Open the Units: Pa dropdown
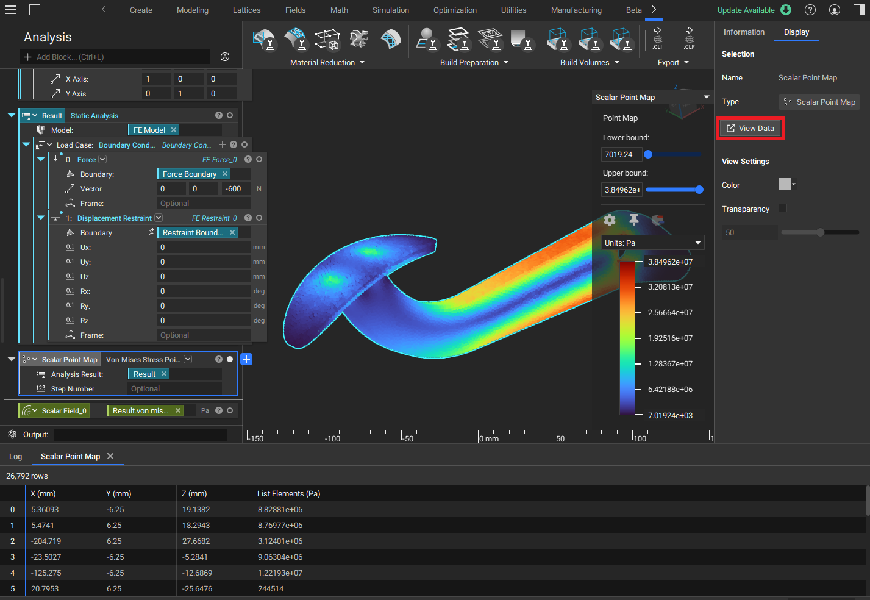This screenshot has width=870, height=600. point(652,243)
